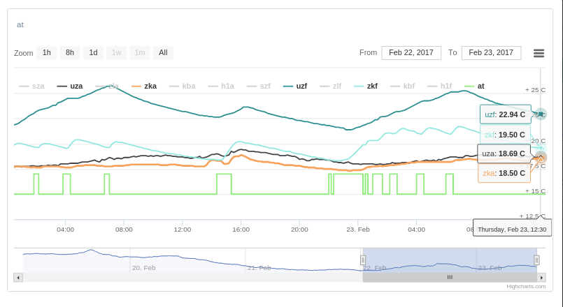Screen dimensions: 563x307
Task: Zoom to 1d range
Action: click(x=93, y=52)
